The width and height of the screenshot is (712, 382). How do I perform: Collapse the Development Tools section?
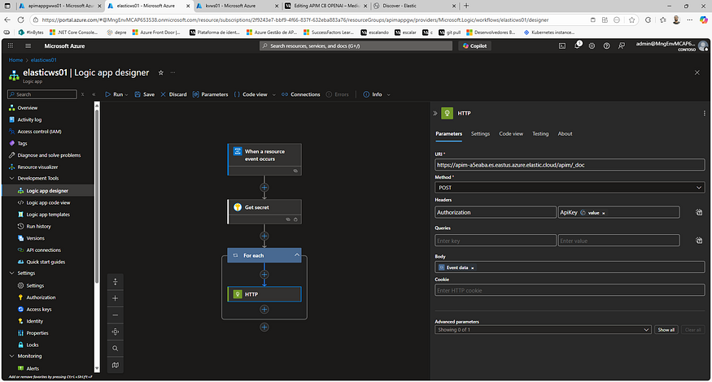(12, 178)
